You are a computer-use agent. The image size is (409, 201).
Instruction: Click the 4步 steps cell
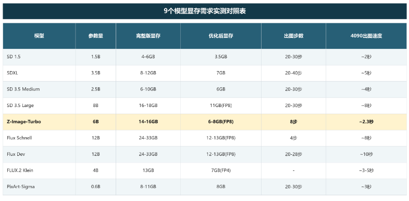(x=293, y=138)
